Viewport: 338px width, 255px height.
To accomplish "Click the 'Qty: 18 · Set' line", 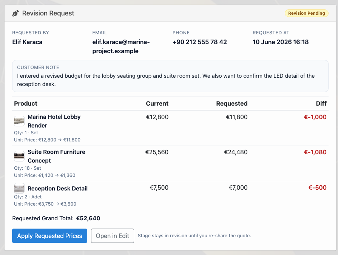I will tap(27, 168).
